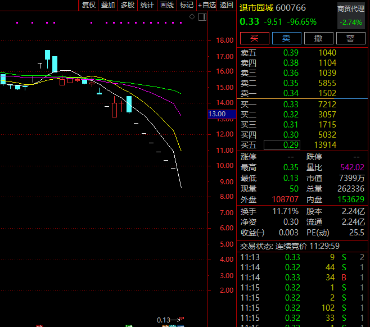This screenshot has height=327, width=370.
Task: Select the 11:13 trade tick row
Action: (x=302, y=257)
